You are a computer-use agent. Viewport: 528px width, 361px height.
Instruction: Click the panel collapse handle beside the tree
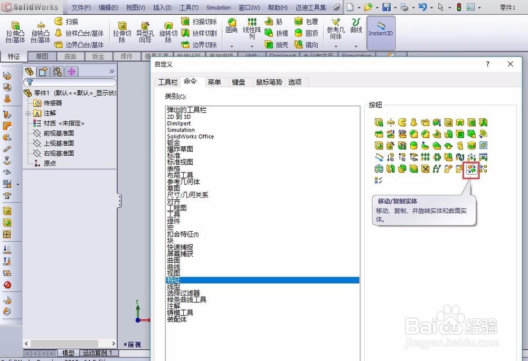119,201
